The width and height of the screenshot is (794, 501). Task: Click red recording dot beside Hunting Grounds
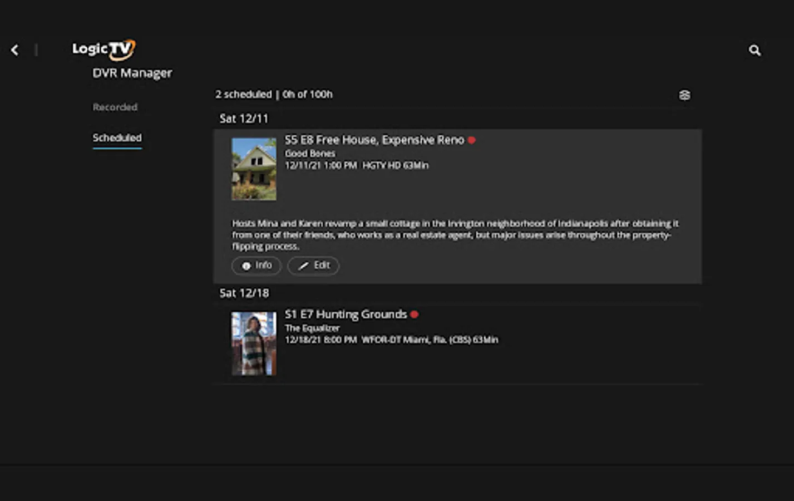coord(414,315)
